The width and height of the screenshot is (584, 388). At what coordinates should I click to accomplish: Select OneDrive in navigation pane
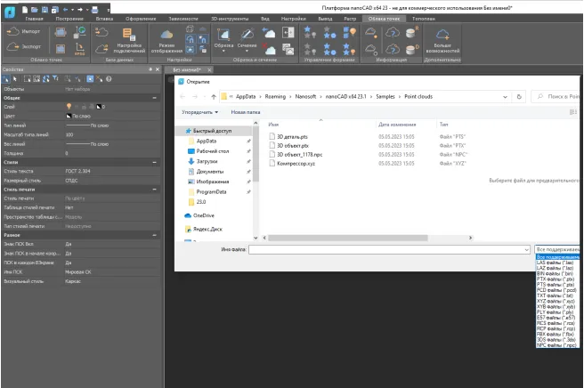coord(199,215)
